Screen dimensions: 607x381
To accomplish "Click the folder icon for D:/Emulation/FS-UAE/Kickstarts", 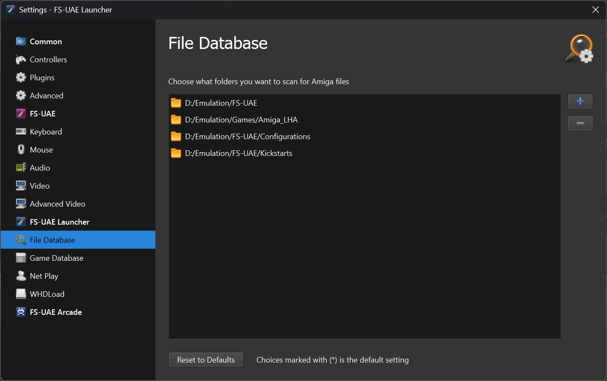I will pos(176,153).
